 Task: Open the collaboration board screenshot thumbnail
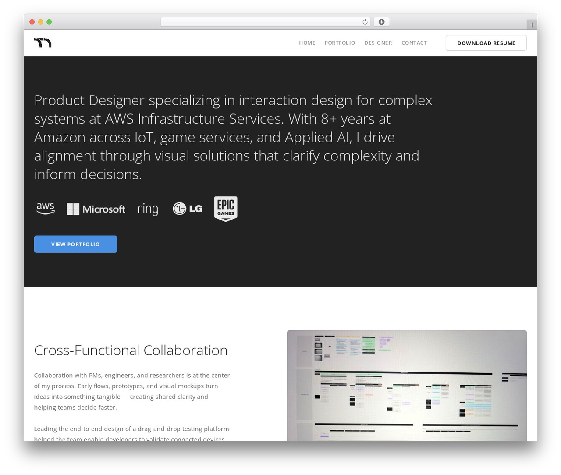click(x=407, y=386)
